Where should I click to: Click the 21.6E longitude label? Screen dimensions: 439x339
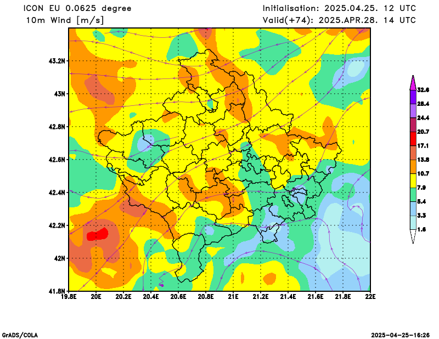click(x=316, y=296)
